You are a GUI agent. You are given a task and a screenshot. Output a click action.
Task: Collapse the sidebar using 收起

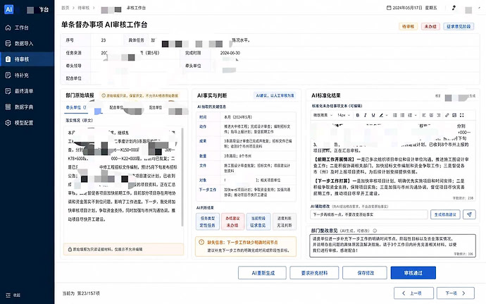(x=13, y=295)
